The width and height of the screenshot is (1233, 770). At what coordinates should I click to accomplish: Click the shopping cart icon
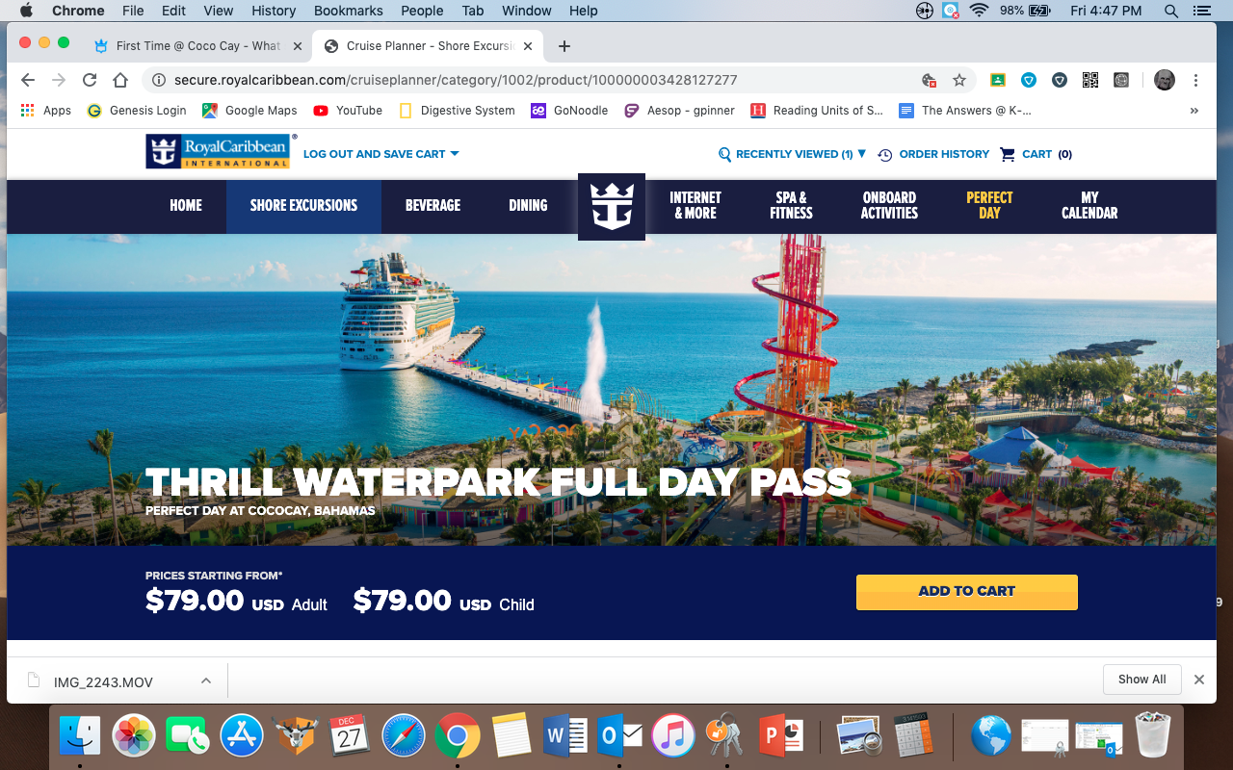coord(1008,154)
